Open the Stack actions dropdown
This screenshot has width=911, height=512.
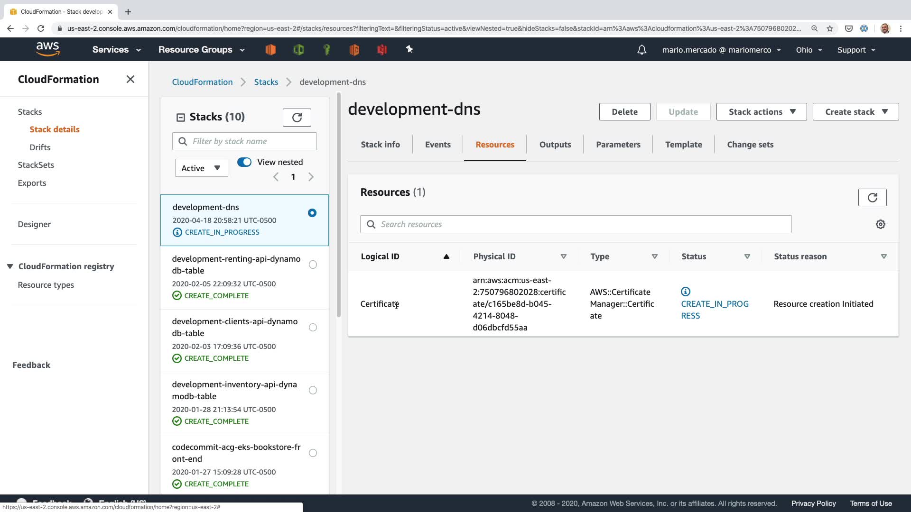coord(761,112)
